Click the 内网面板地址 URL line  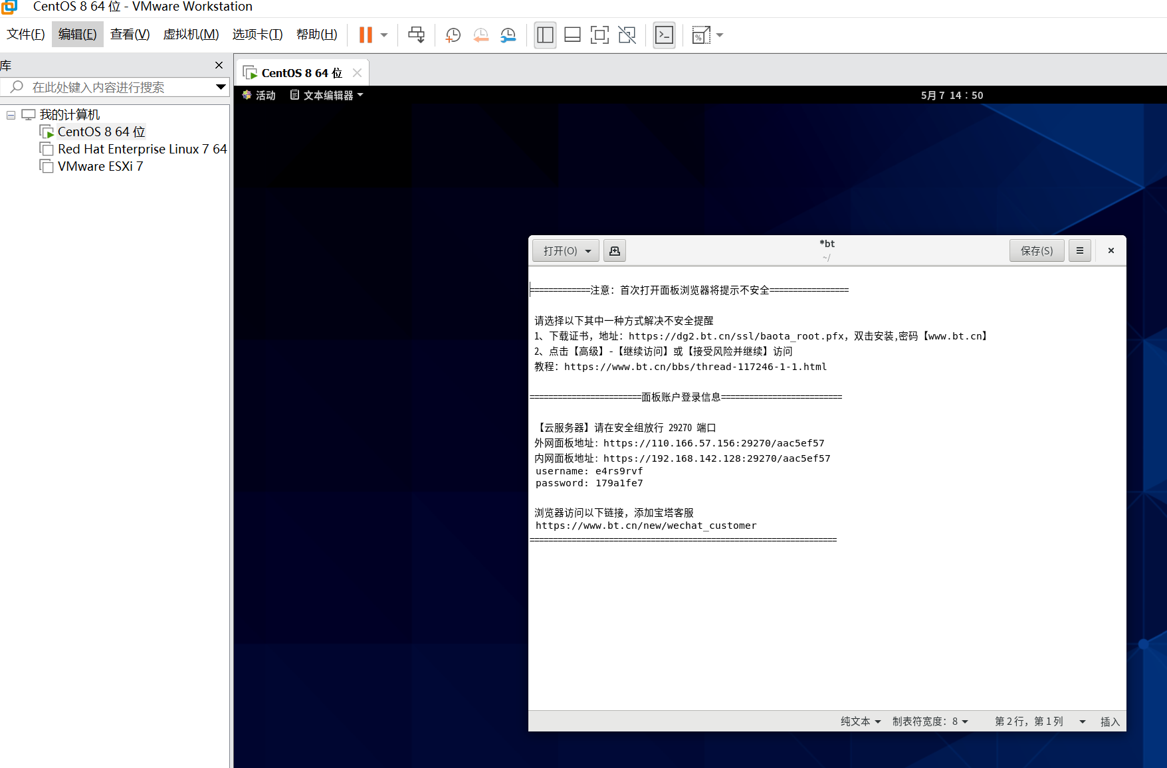pyautogui.click(x=683, y=458)
